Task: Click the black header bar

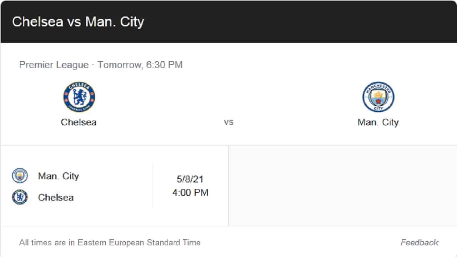Action: coord(228,21)
